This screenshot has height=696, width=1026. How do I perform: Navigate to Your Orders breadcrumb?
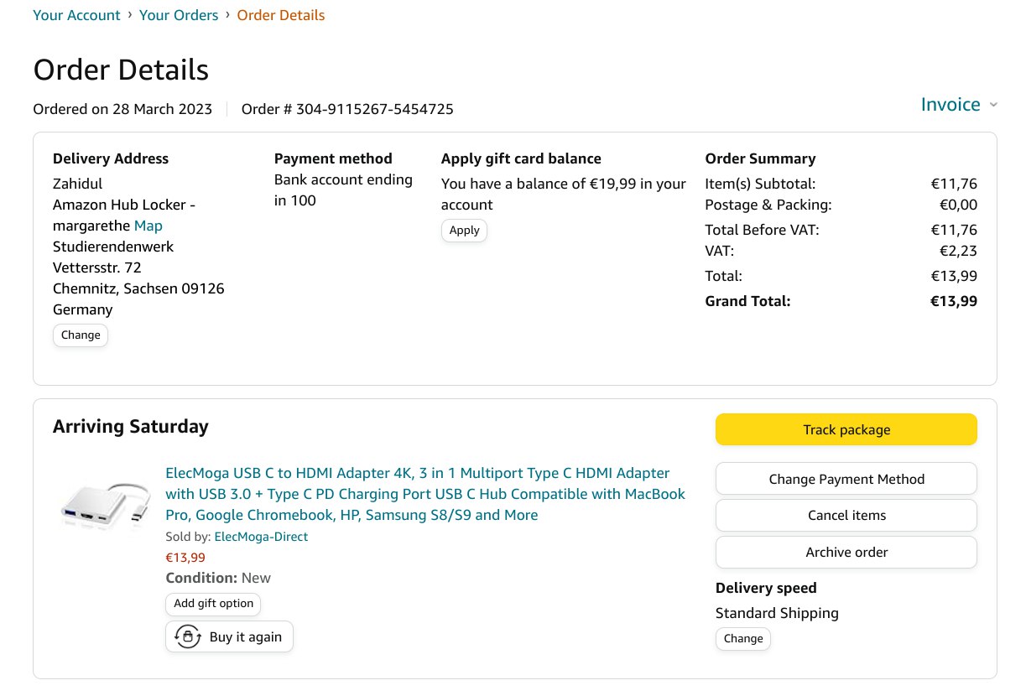179,15
